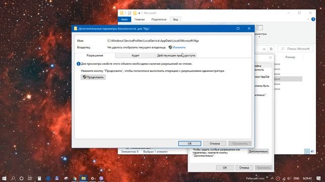Open the Аудит tab
This screenshot has width=325, height=182.
[136, 55]
